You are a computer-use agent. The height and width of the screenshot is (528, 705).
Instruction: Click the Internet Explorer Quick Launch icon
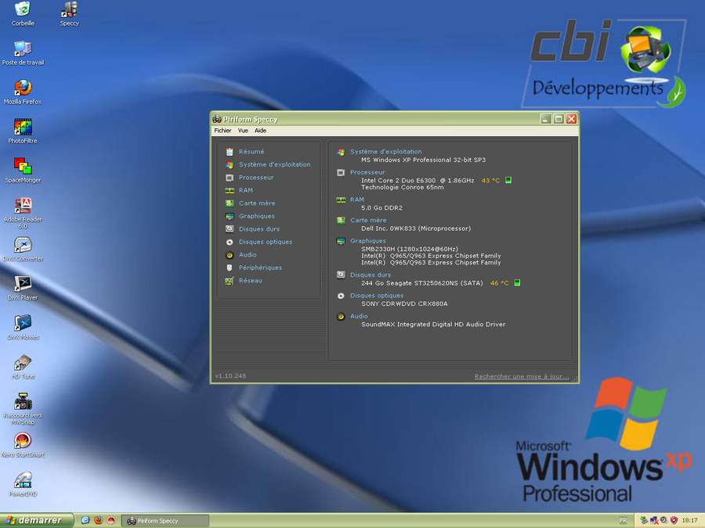[x=85, y=520]
